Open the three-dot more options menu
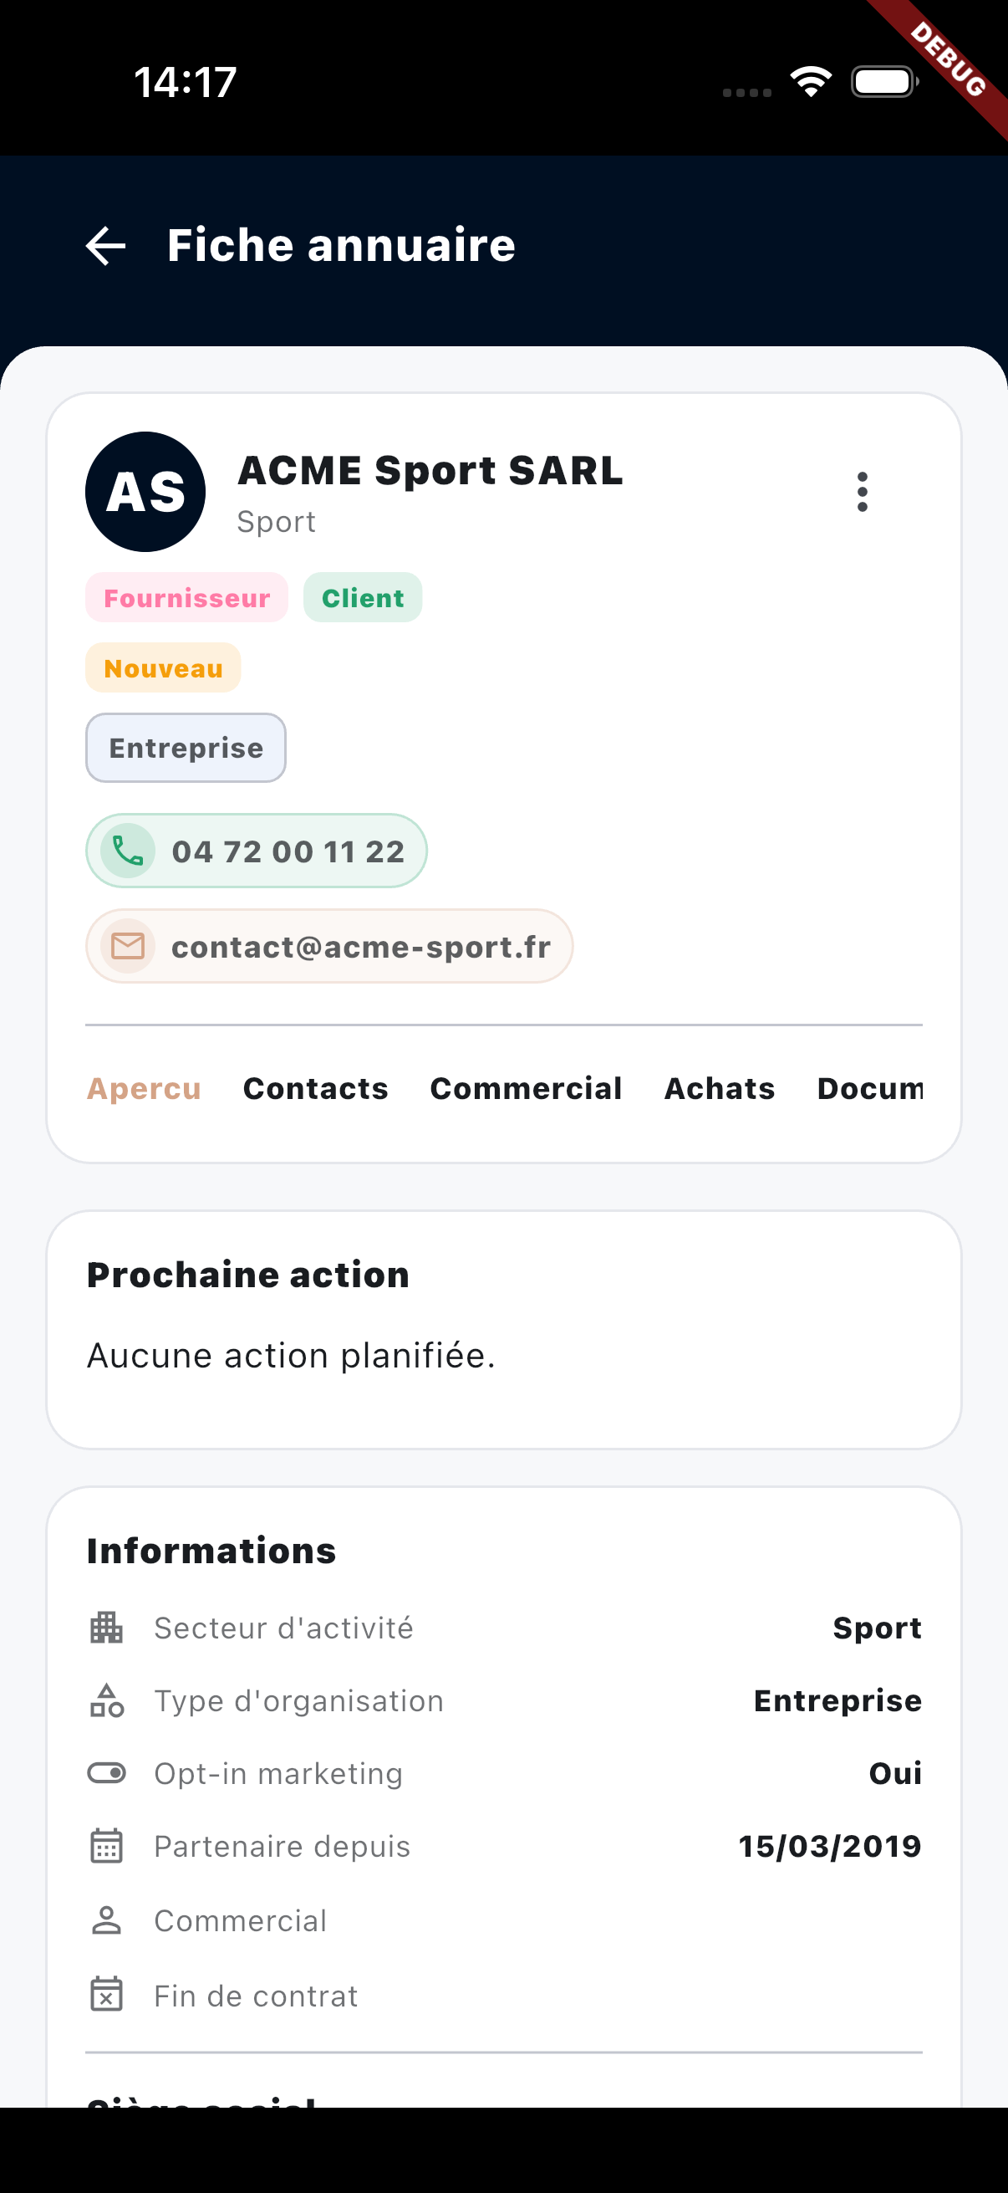Screen dimensions: 1008x2193 862,492
